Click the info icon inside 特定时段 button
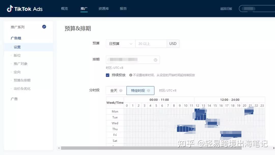275x155 pixels. click(148, 90)
